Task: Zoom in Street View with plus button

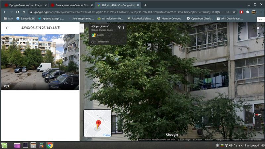Action: [x=258, y=123]
